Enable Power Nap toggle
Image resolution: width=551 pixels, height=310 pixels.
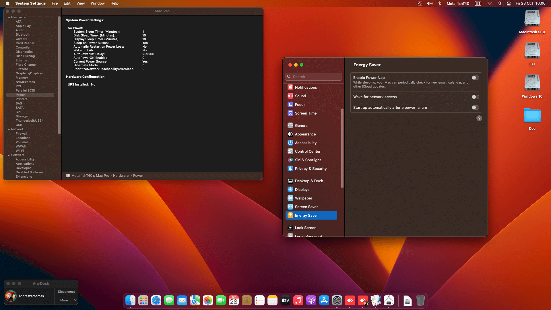point(475,77)
